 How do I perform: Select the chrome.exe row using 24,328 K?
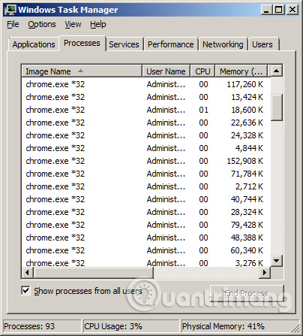(x=146, y=135)
